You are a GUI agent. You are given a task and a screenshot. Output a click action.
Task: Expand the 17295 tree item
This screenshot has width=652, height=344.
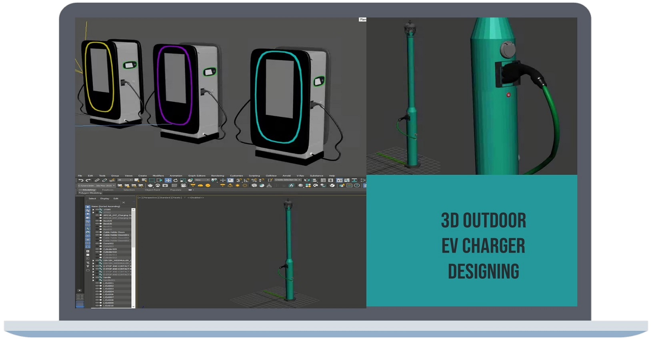coord(93,210)
